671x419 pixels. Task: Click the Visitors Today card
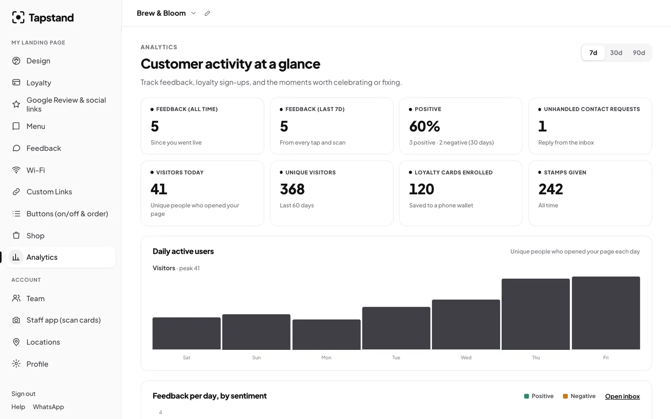202,193
